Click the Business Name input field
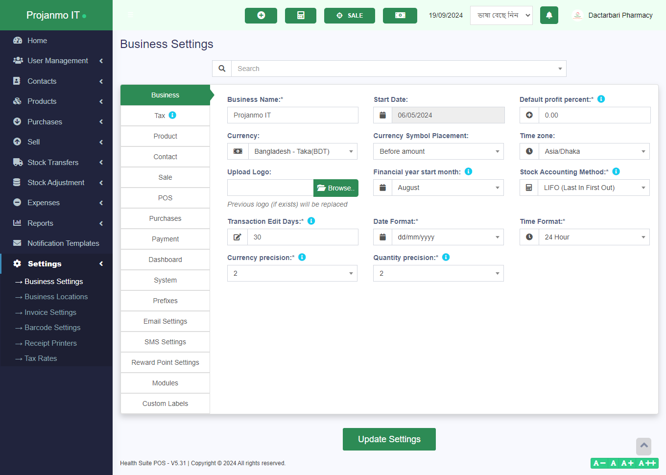 (292, 115)
